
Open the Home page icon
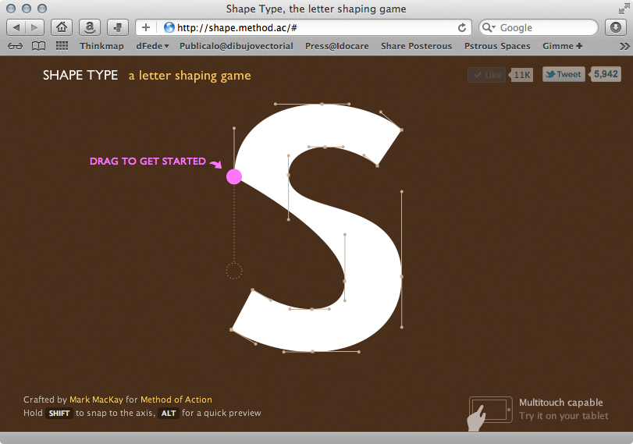coord(62,27)
